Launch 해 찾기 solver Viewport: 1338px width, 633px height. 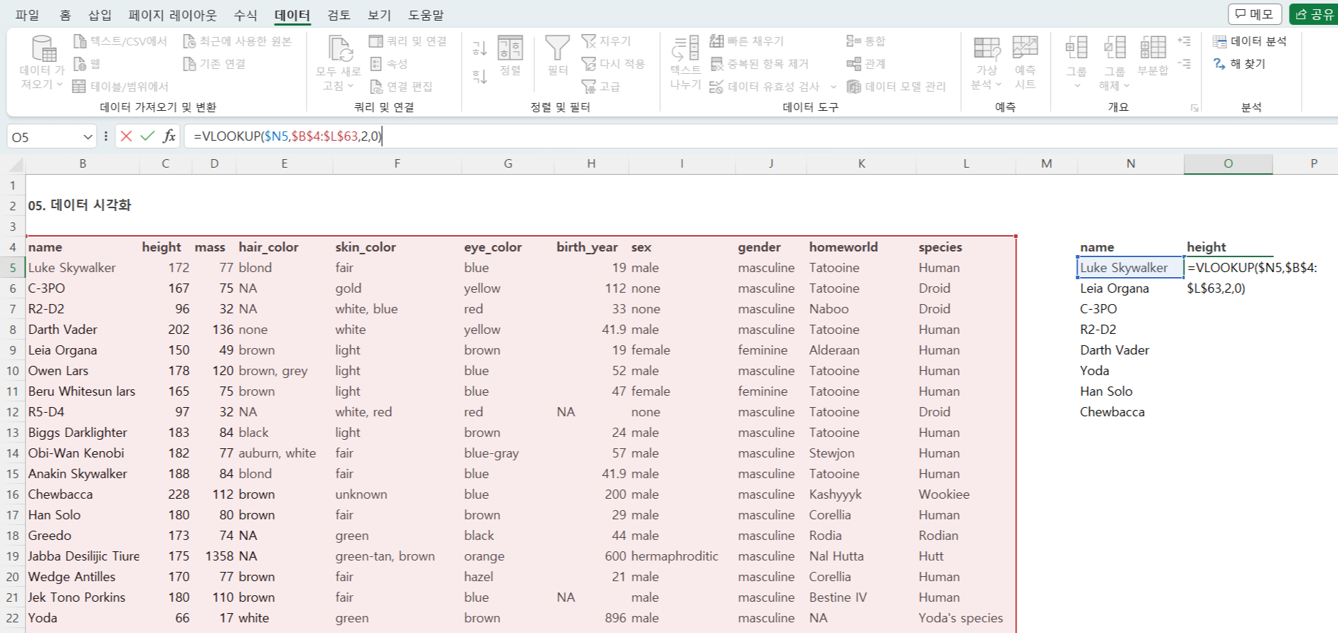pos(1239,64)
